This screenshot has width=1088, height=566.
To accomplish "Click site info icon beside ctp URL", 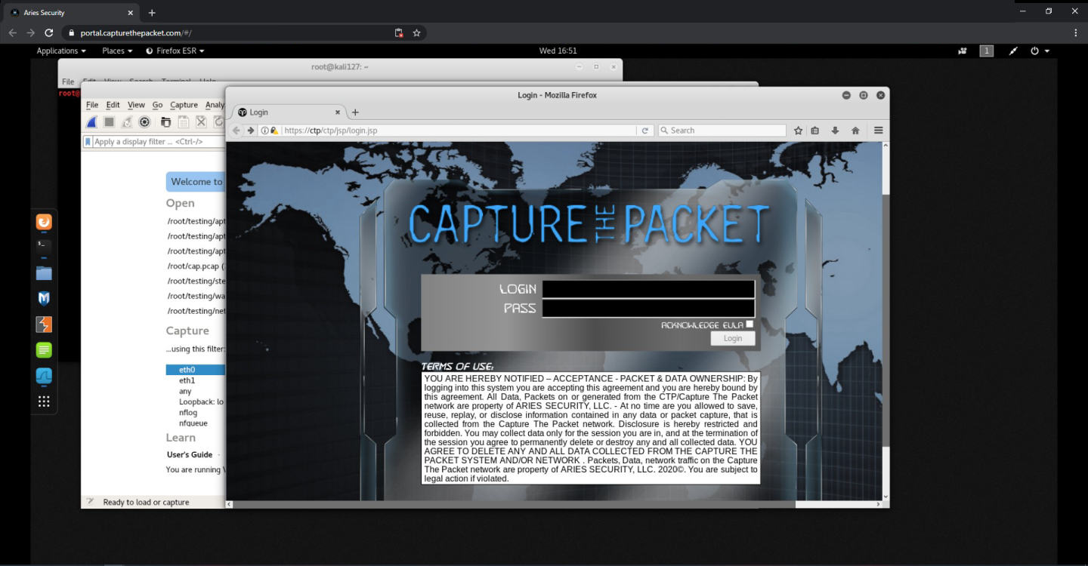I will point(264,131).
